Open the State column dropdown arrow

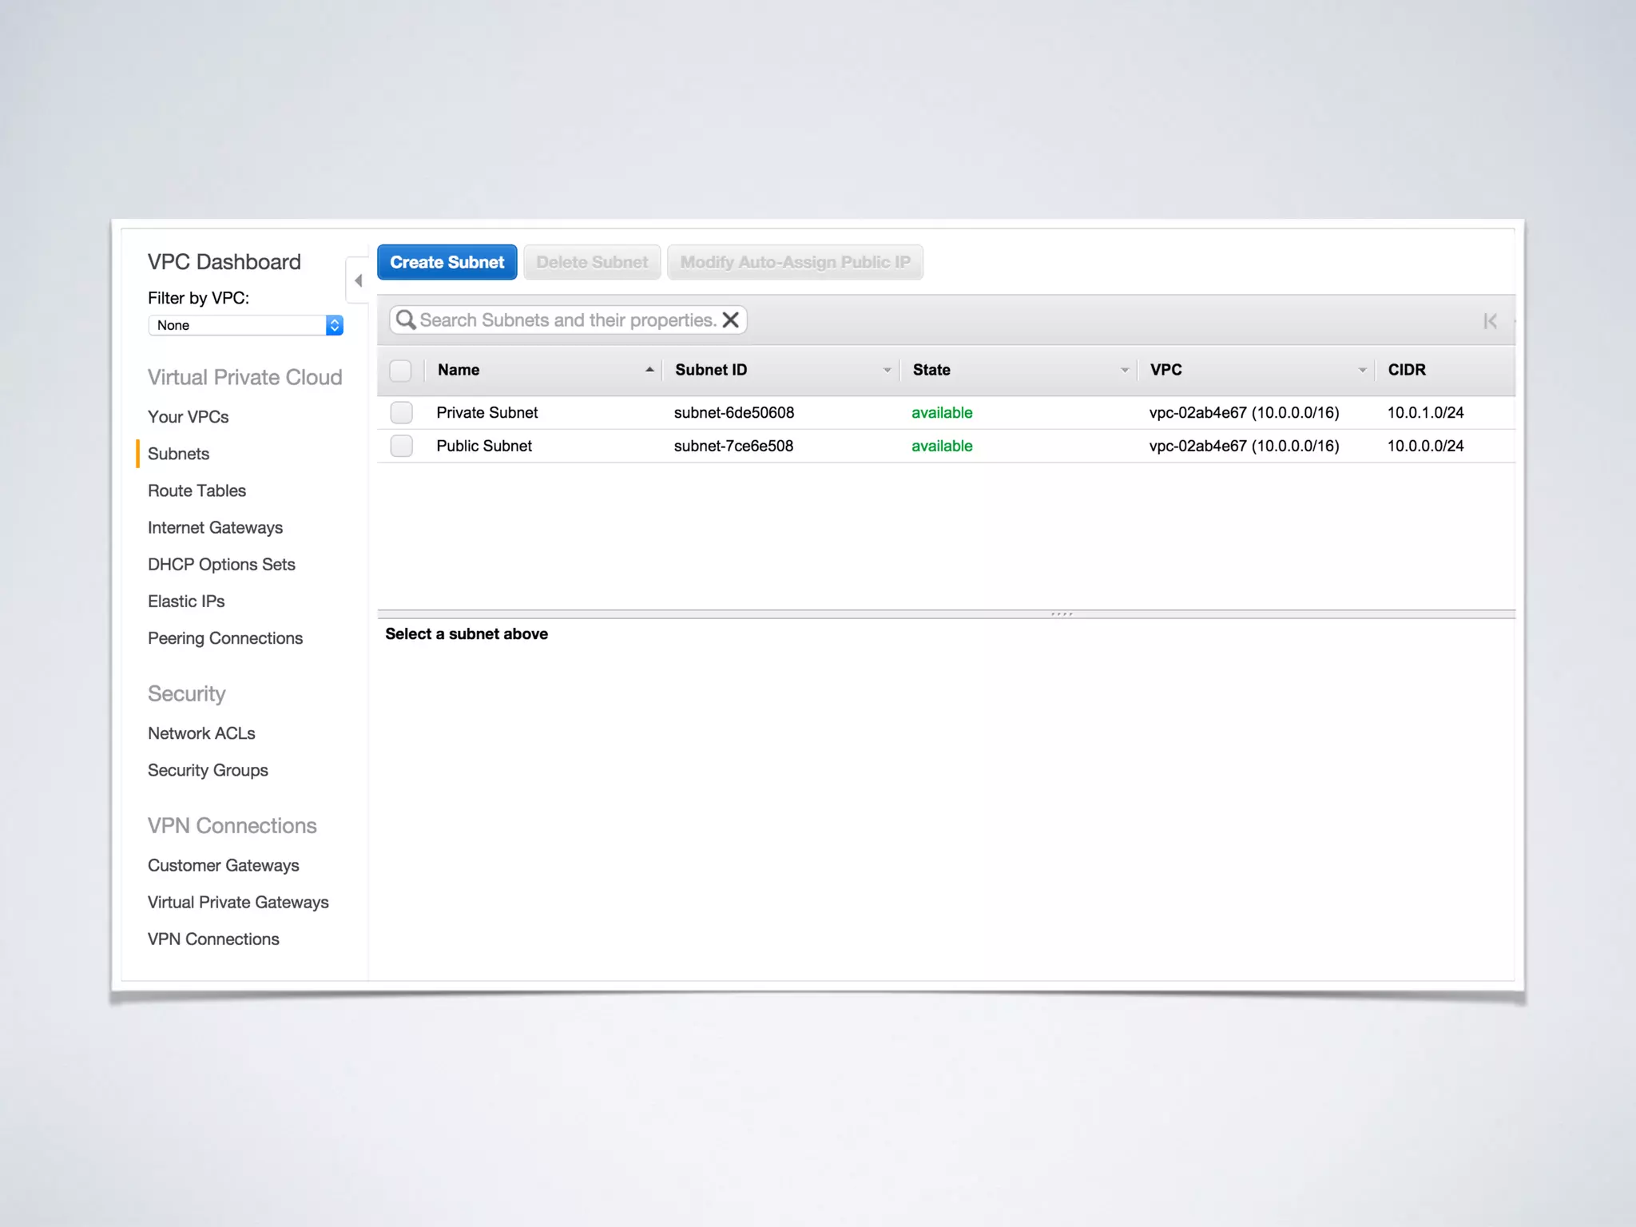click(1124, 370)
